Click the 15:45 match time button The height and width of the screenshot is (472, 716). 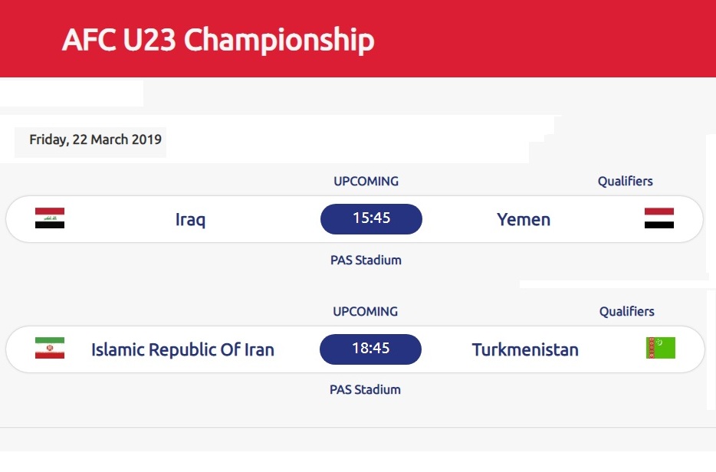pos(371,219)
